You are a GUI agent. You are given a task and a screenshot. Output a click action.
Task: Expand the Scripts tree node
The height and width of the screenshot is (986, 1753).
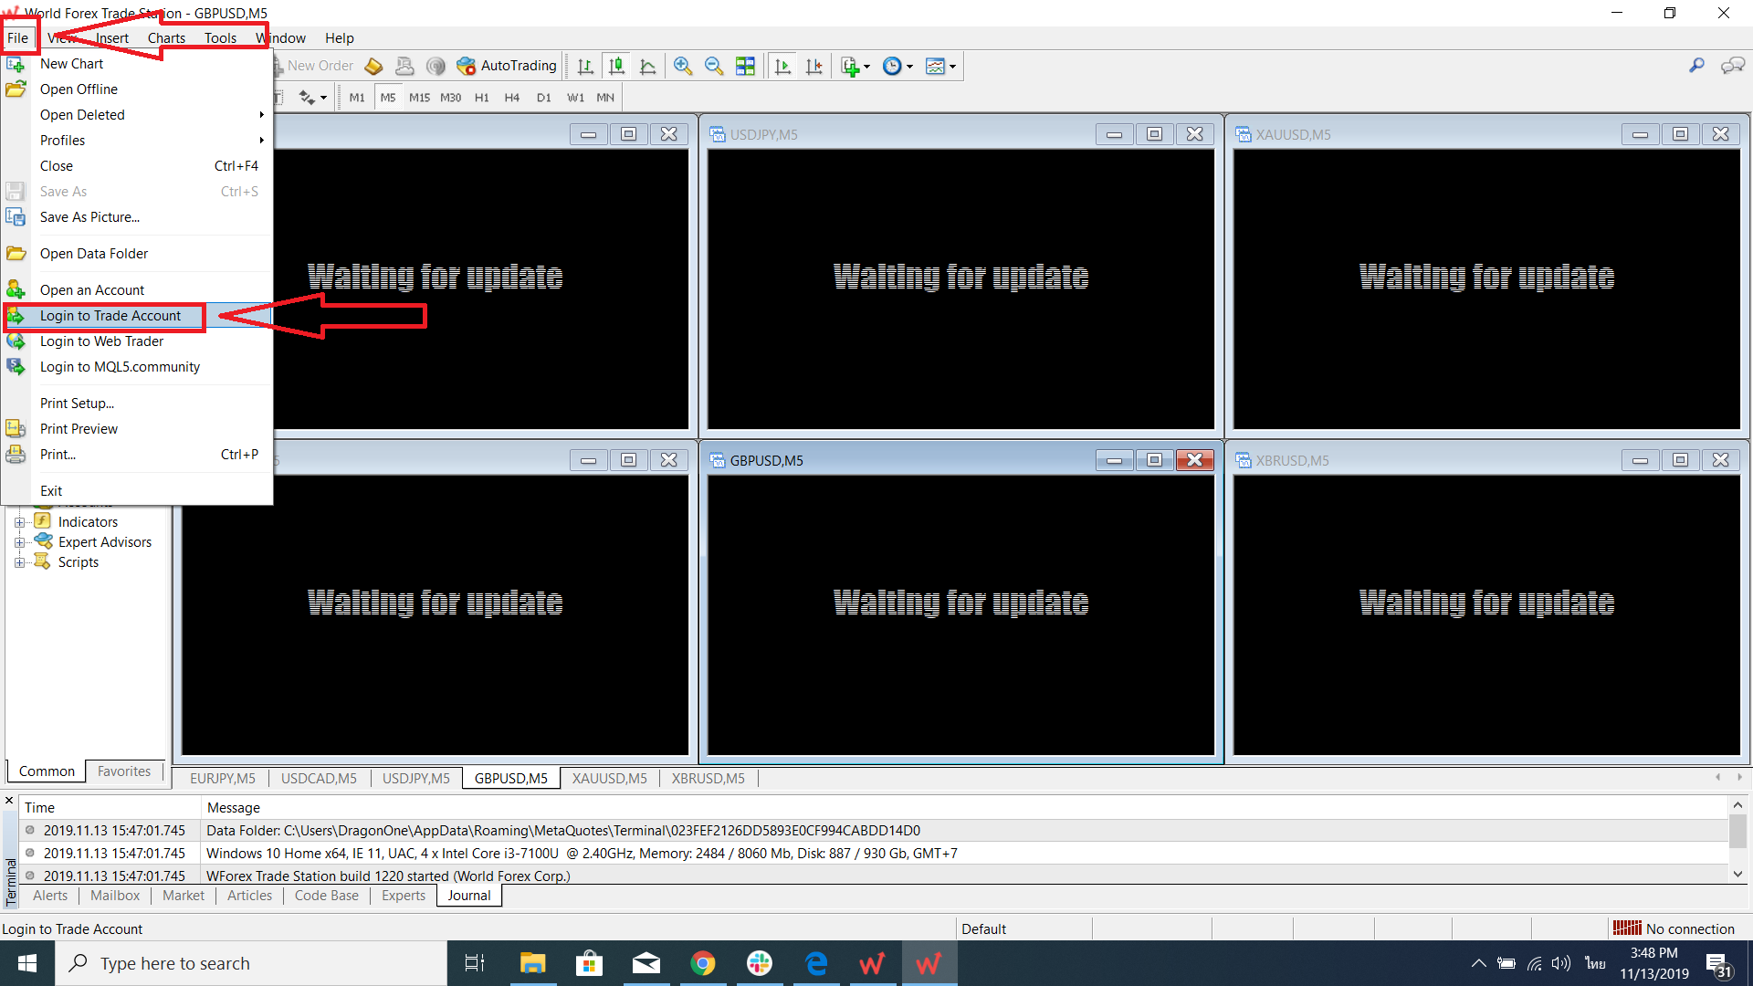19,562
